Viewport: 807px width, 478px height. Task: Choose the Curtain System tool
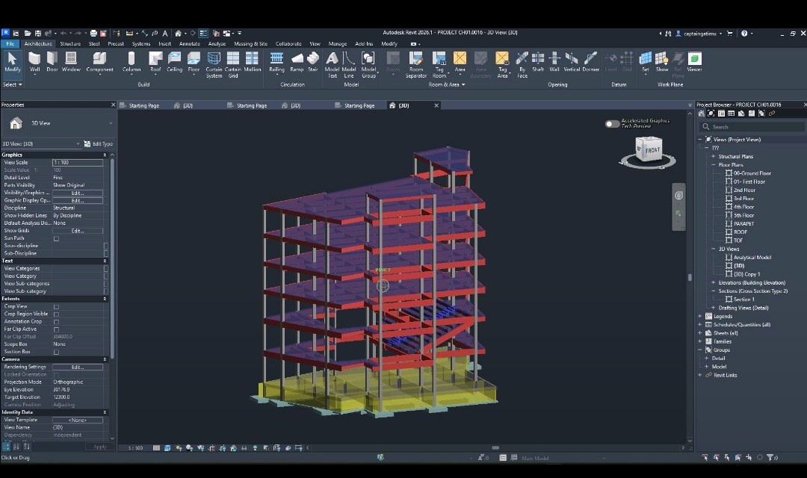[214, 65]
